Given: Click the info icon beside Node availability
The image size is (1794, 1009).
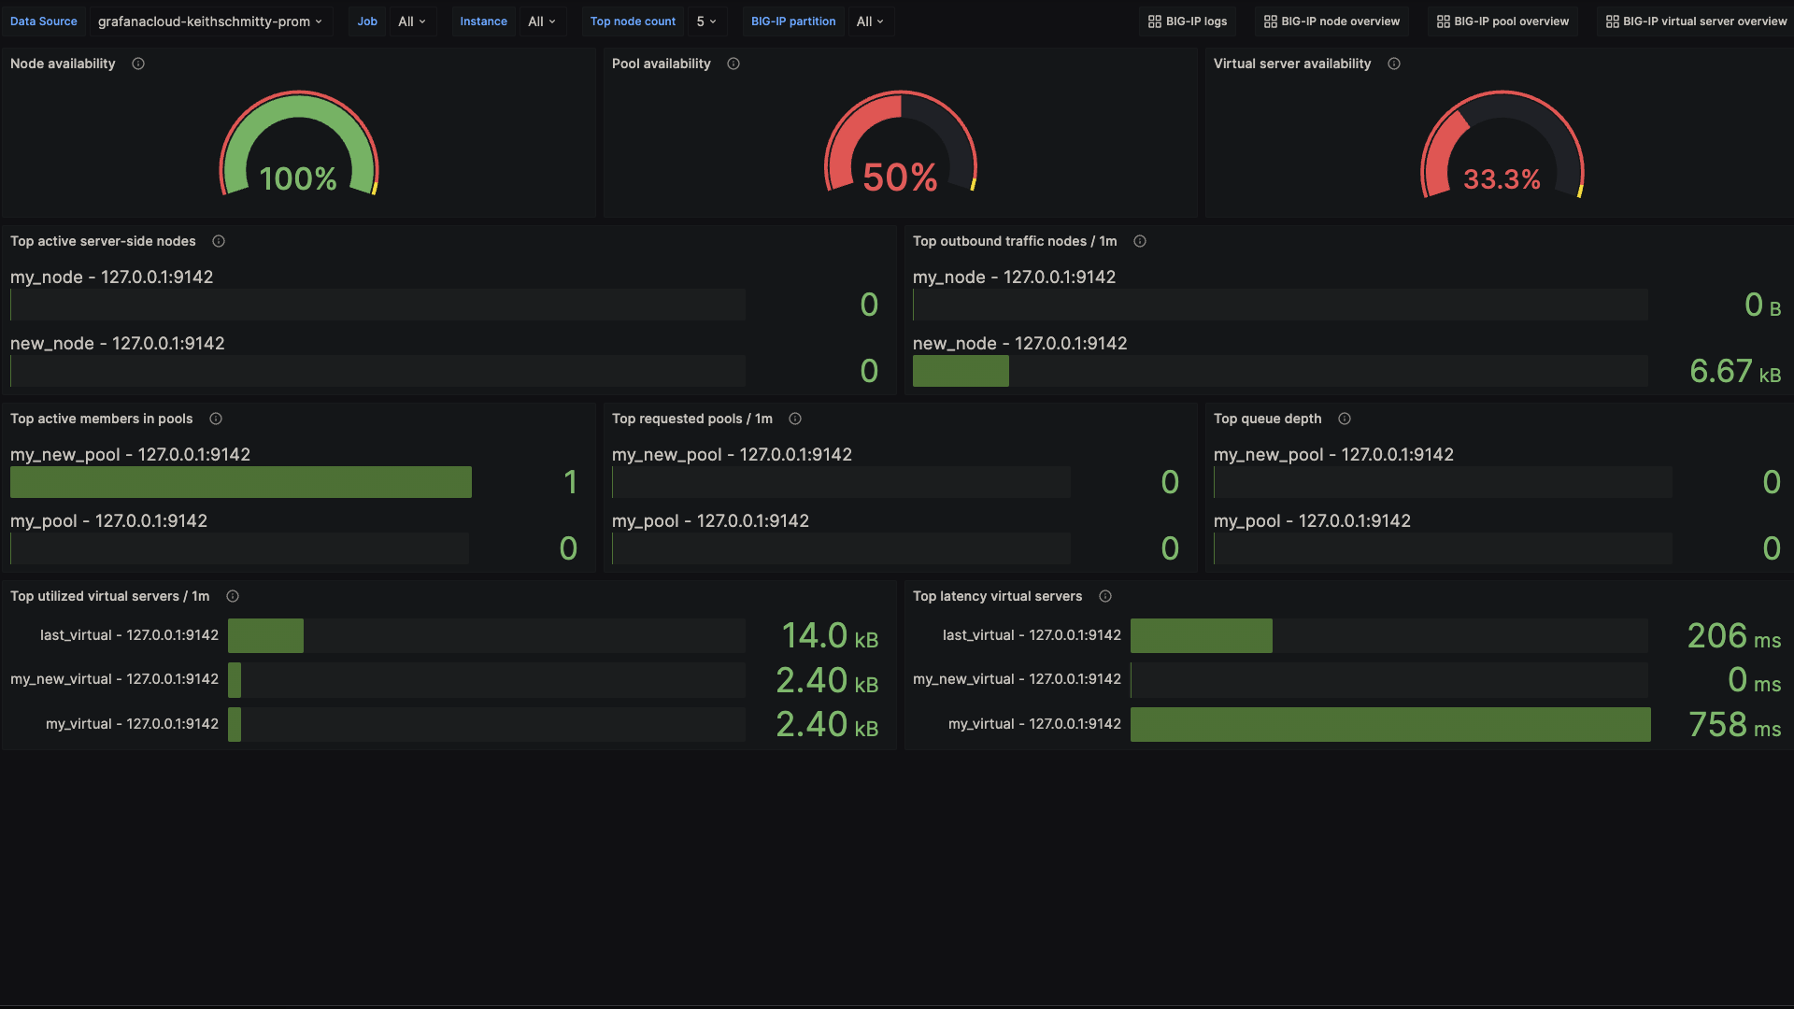Looking at the screenshot, I should (138, 64).
